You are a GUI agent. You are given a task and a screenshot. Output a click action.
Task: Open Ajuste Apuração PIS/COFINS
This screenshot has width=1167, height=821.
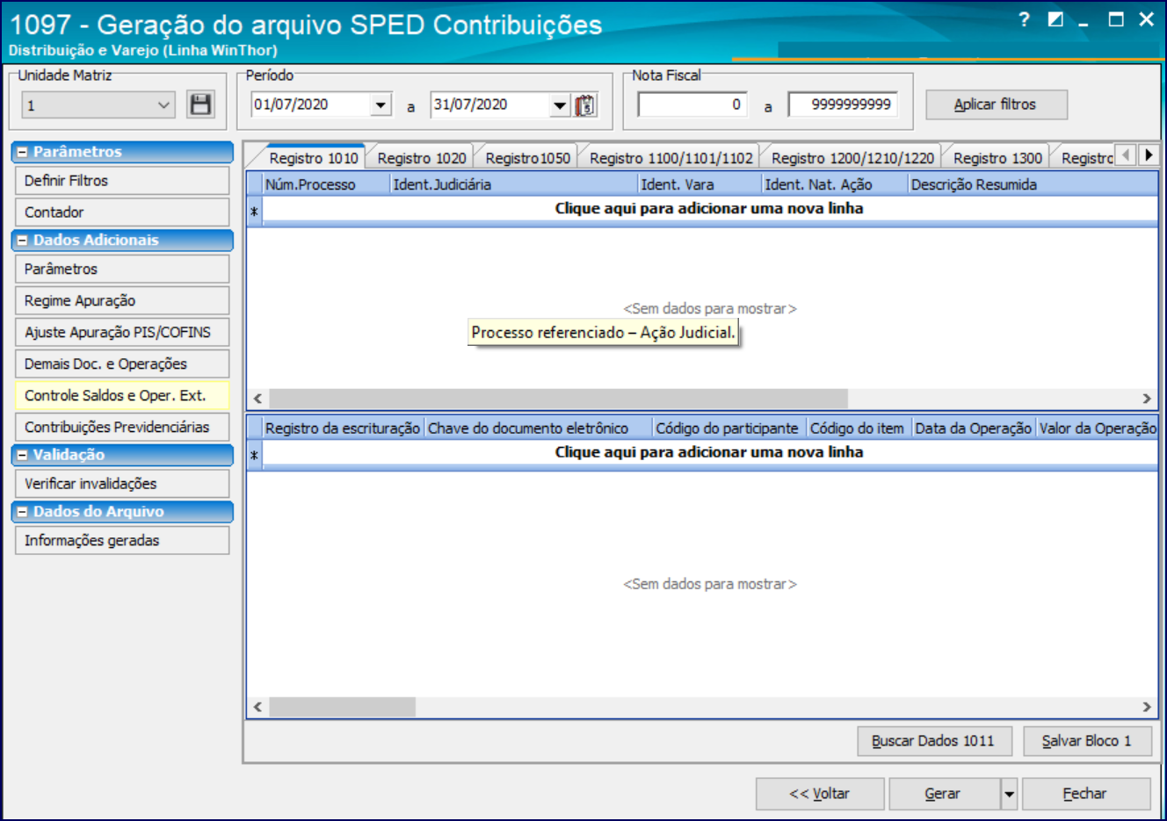click(122, 333)
